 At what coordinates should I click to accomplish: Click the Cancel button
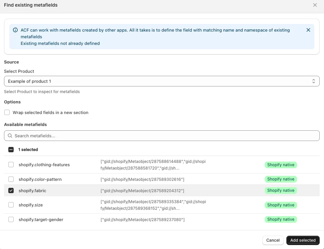[273, 240]
